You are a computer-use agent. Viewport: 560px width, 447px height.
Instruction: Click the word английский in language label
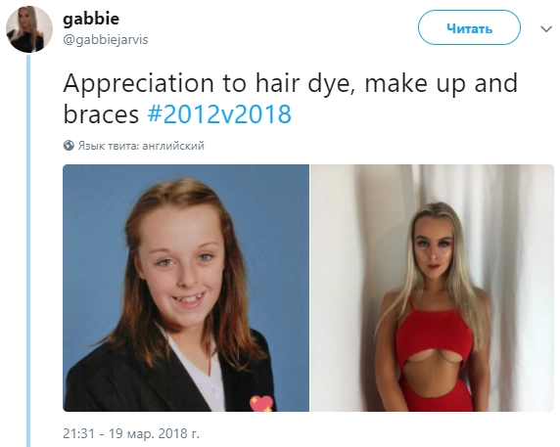coord(173,146)
